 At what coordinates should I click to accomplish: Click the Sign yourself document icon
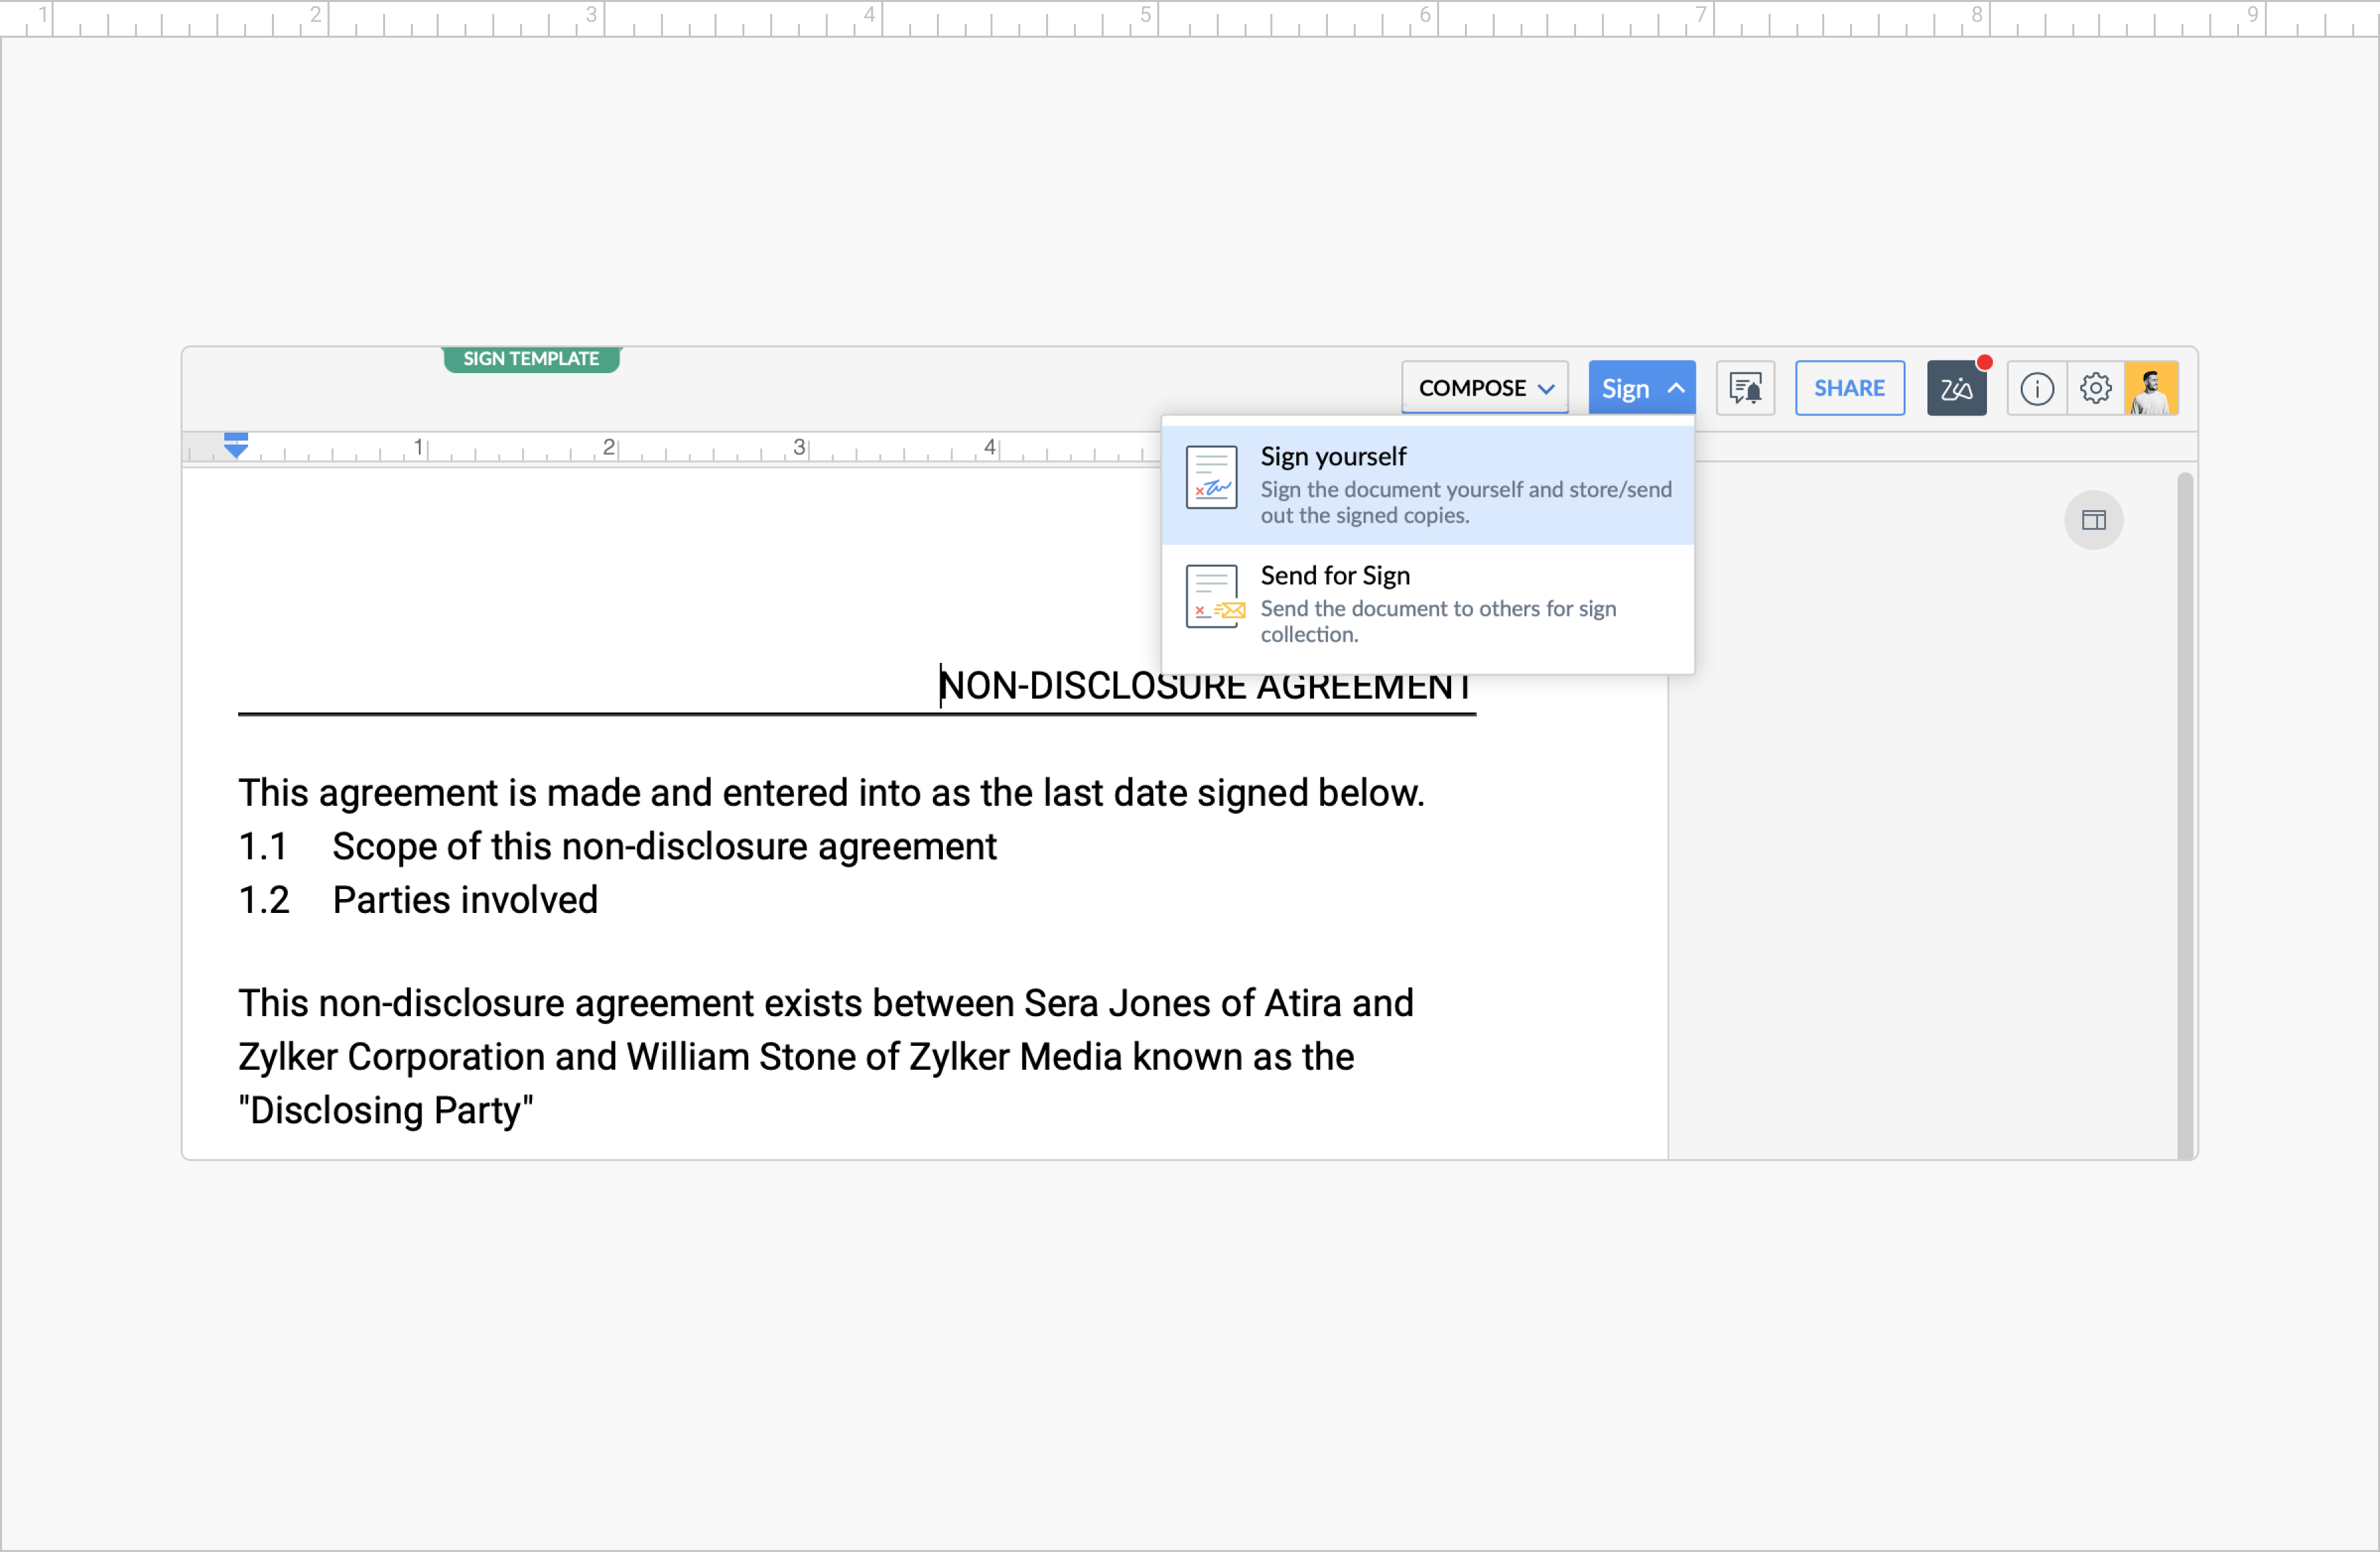(1212, 478)
